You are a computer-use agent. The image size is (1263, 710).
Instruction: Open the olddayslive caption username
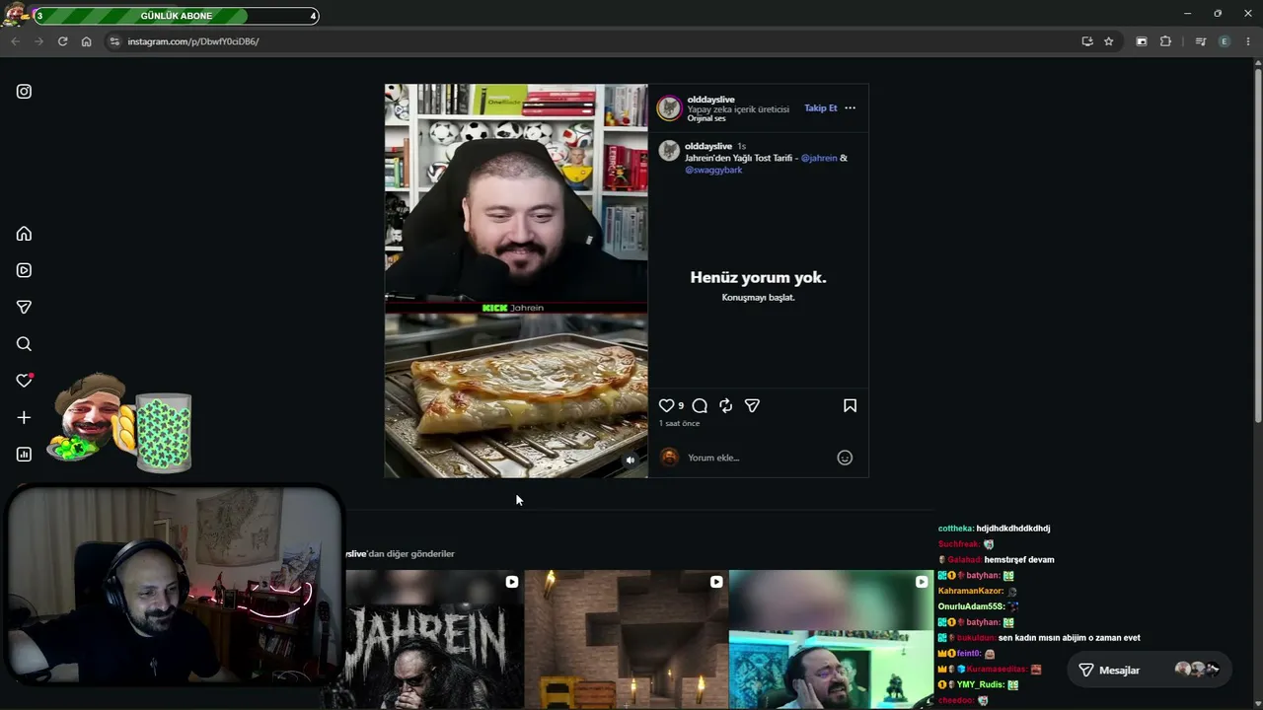(708, 146)
